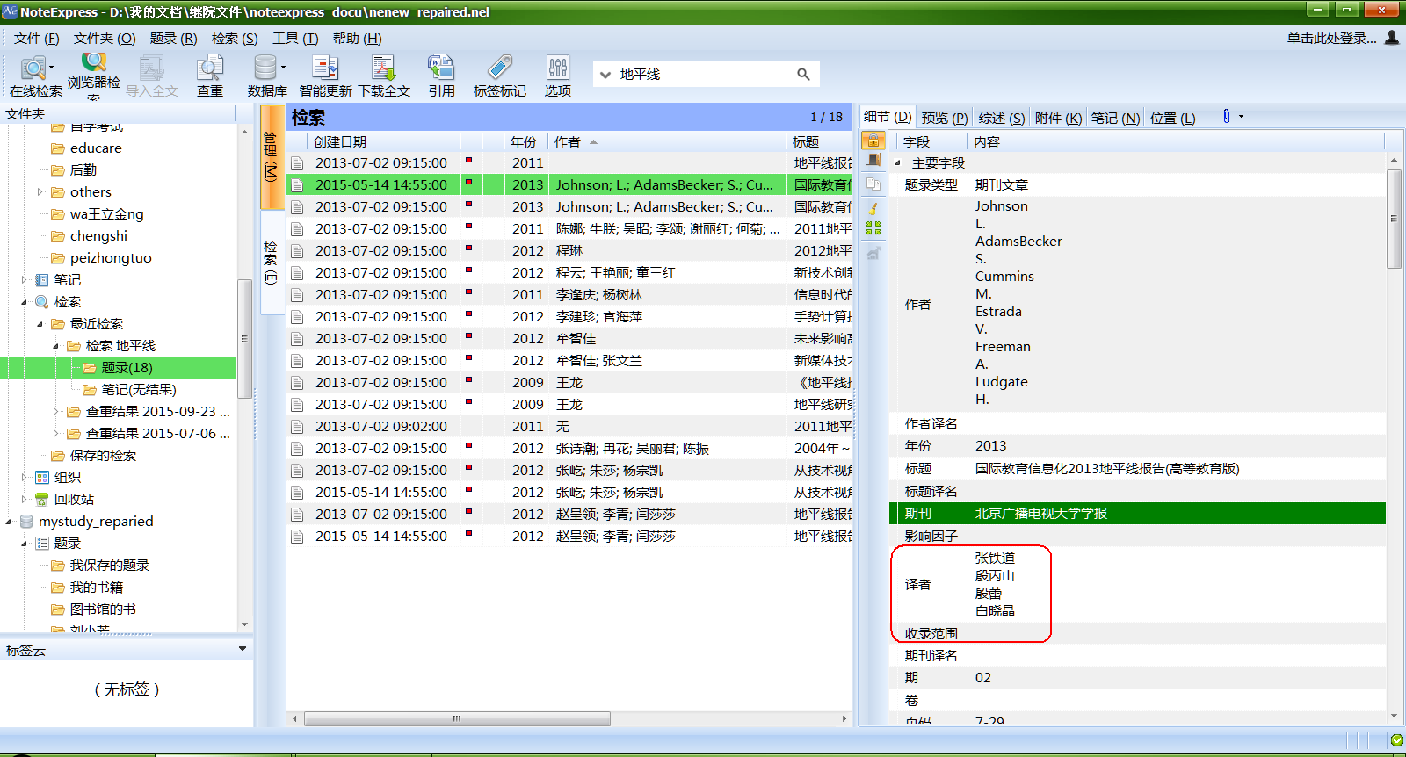The height and width of the screenshot is (757, 1406).
Task: Expand the 笔记 tree node
Action: 24,280
